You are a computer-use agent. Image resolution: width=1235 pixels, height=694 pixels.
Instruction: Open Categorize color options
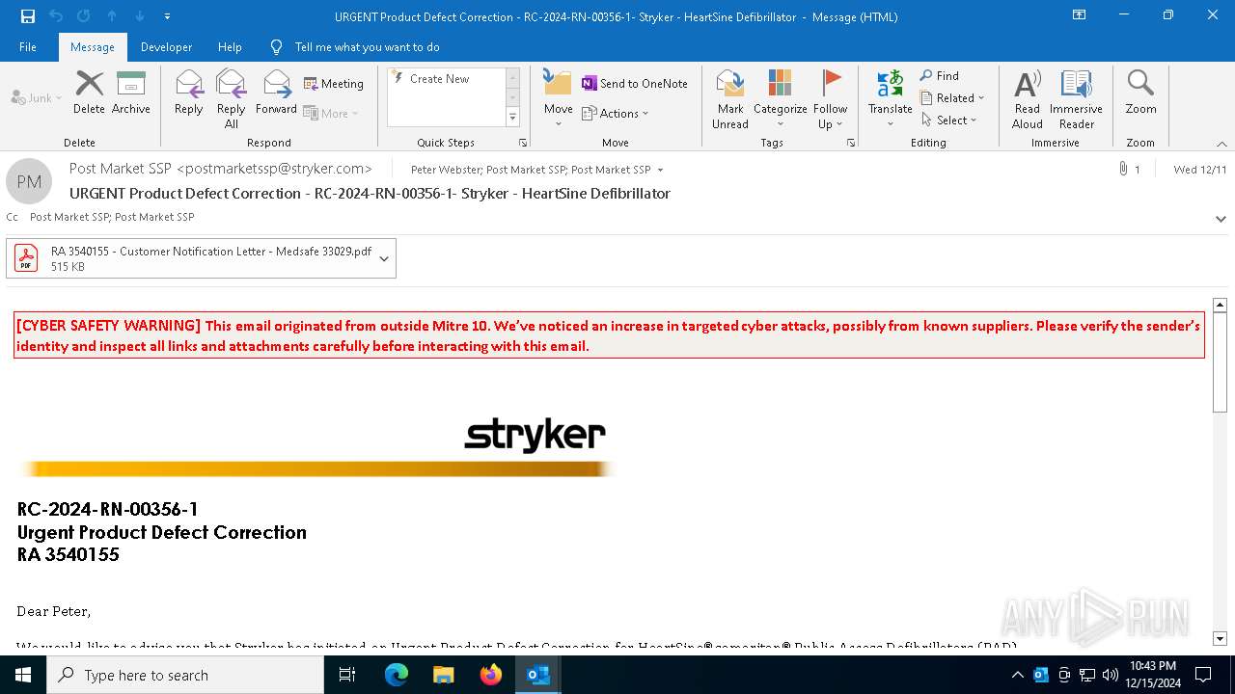pos(781,98)
